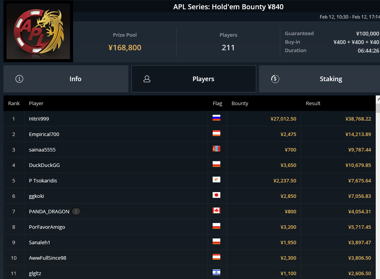The height and width of the screenshot is (279, 380).
Task: Click the Info circle icon
Action: pyautogui.click(x=19, y=79)
